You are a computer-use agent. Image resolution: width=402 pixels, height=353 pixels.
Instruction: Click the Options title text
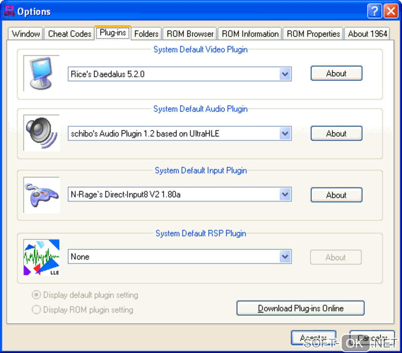pos(34,12)
